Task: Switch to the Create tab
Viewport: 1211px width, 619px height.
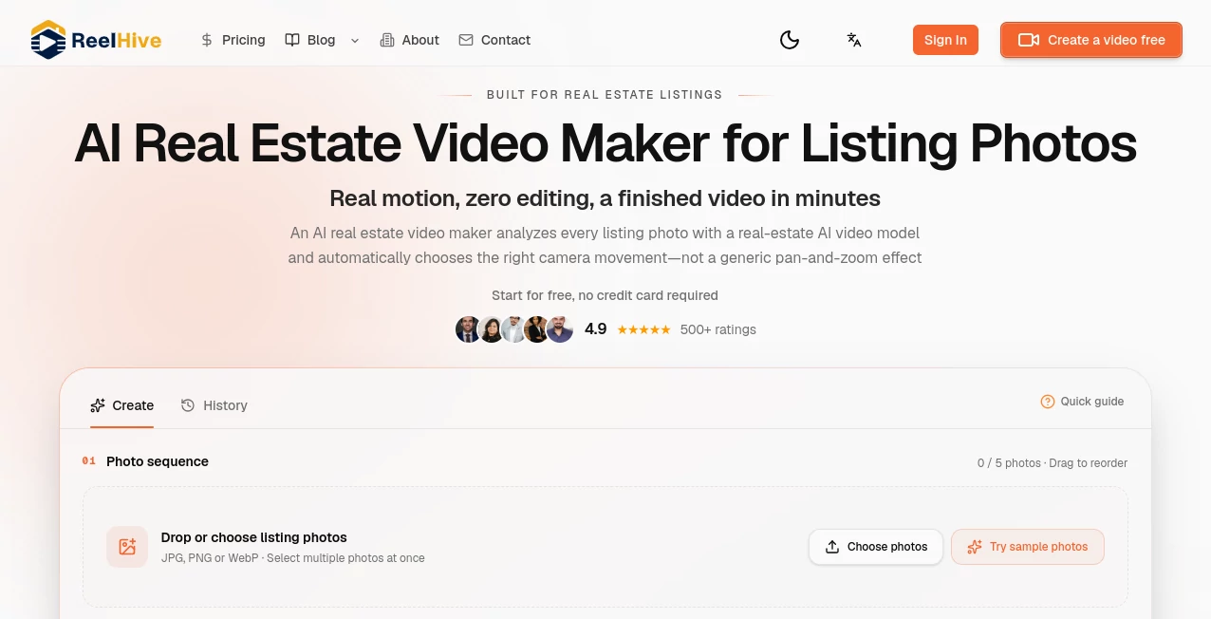Action: click(x=121, y=405)
